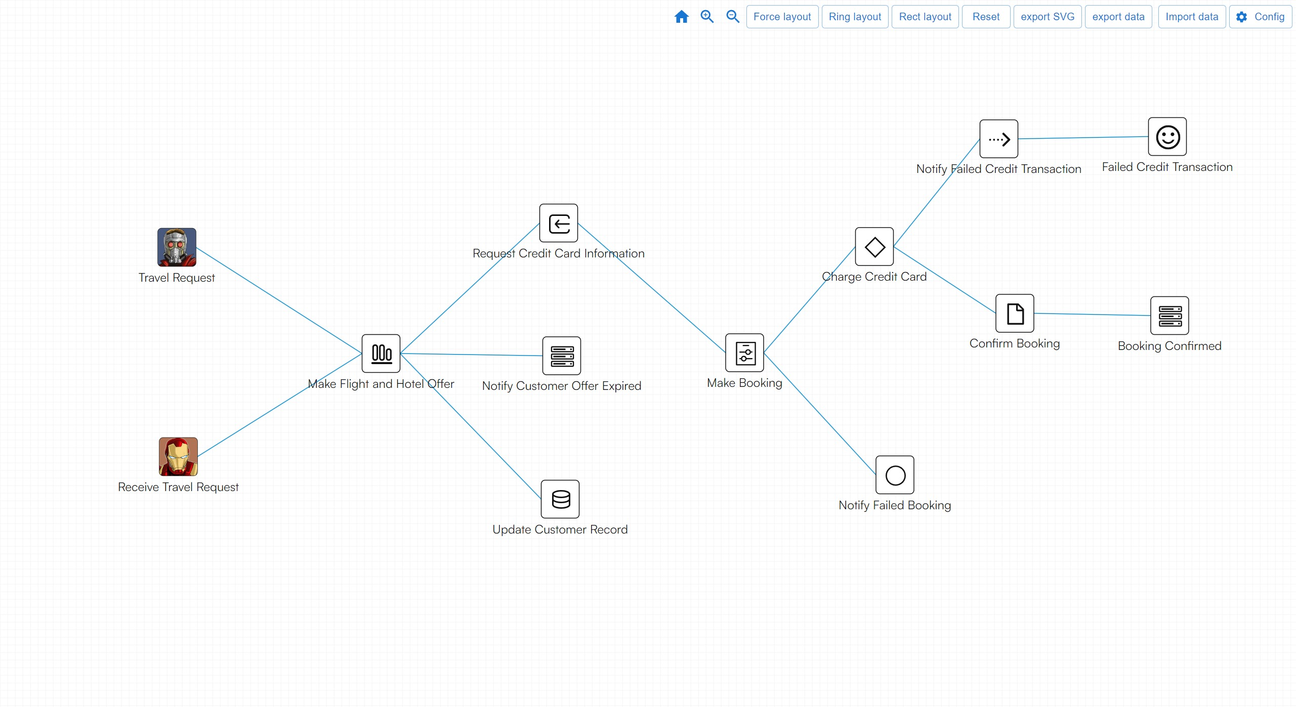Click the export SVG button
This screenshot has width=1296, height=707.
(x=1047, y=17)
